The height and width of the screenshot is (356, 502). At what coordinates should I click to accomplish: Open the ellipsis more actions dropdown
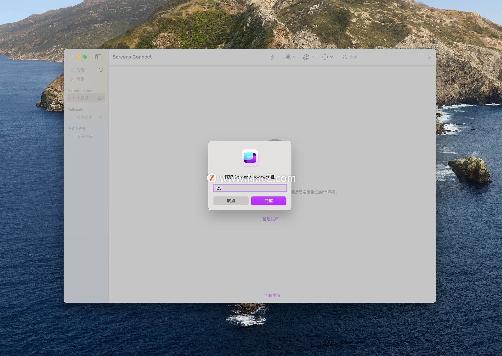click(x=327, y=57)
